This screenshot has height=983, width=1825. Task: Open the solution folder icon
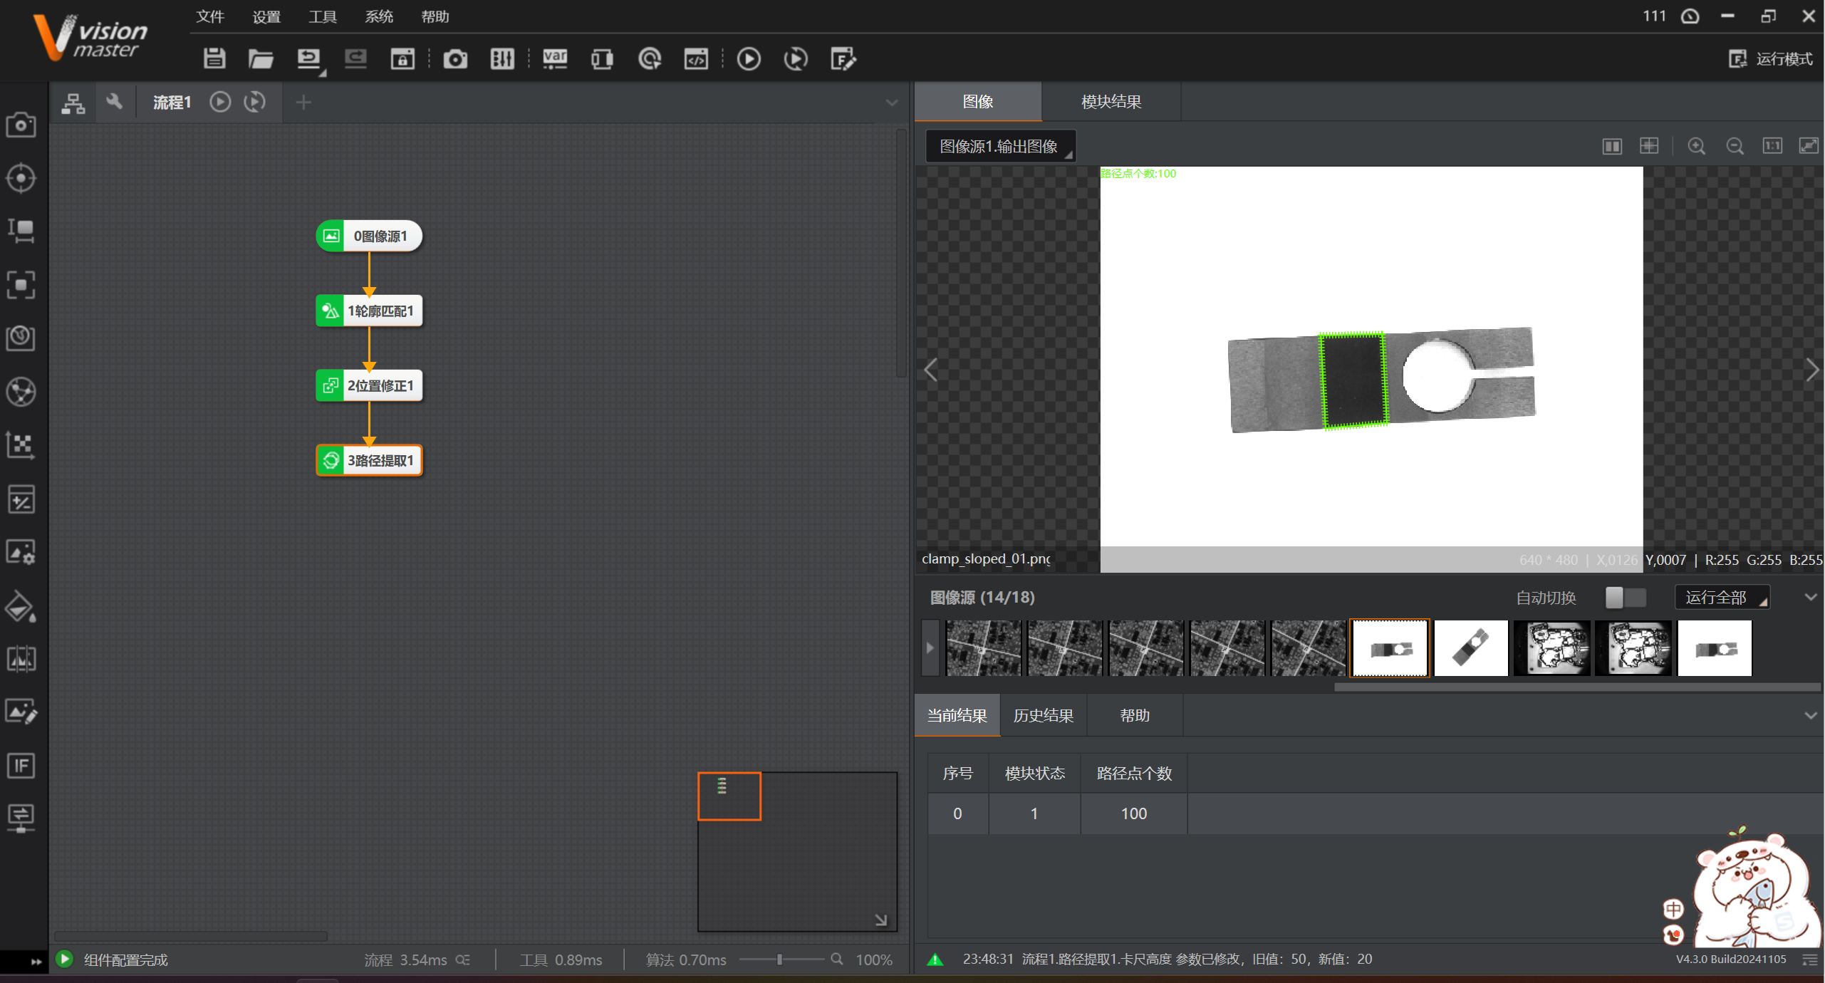[261, 58]
